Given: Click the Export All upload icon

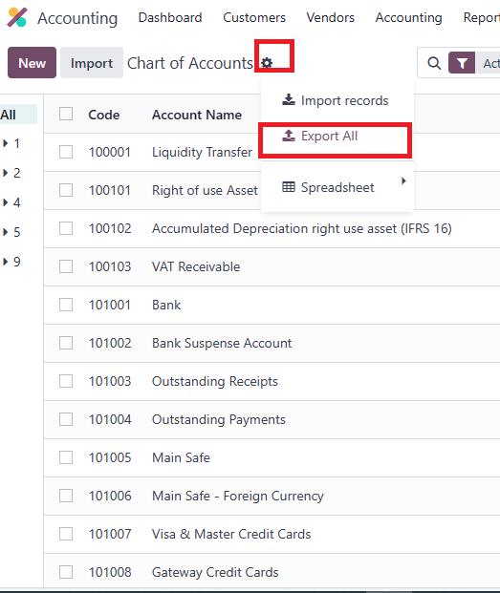Looking at the screenshot, I should click(289, 136).
